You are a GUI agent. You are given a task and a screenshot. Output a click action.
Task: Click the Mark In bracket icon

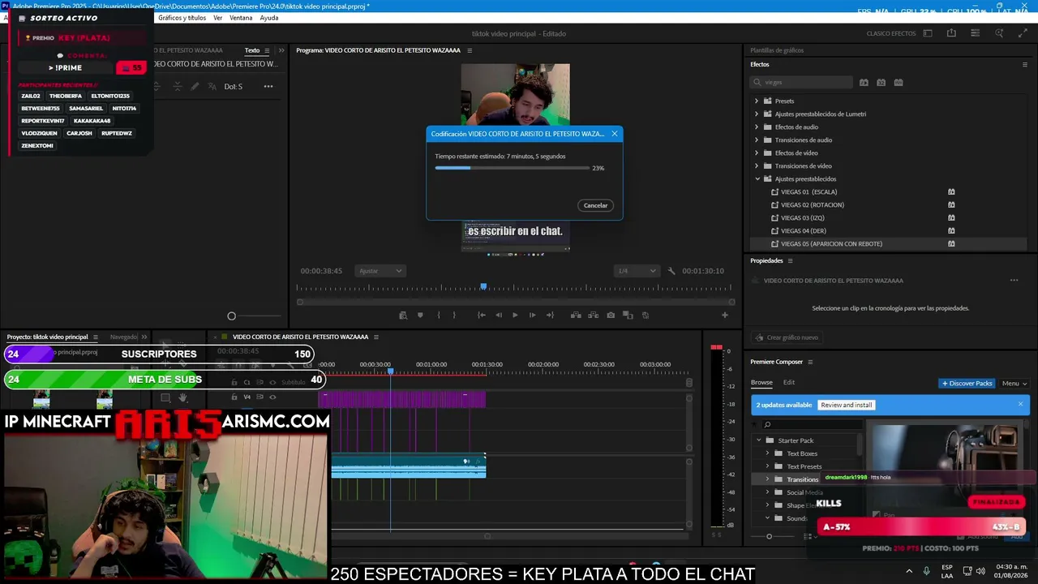coord(439,315)
